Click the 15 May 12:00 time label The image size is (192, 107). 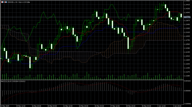[x=21, y=106]
